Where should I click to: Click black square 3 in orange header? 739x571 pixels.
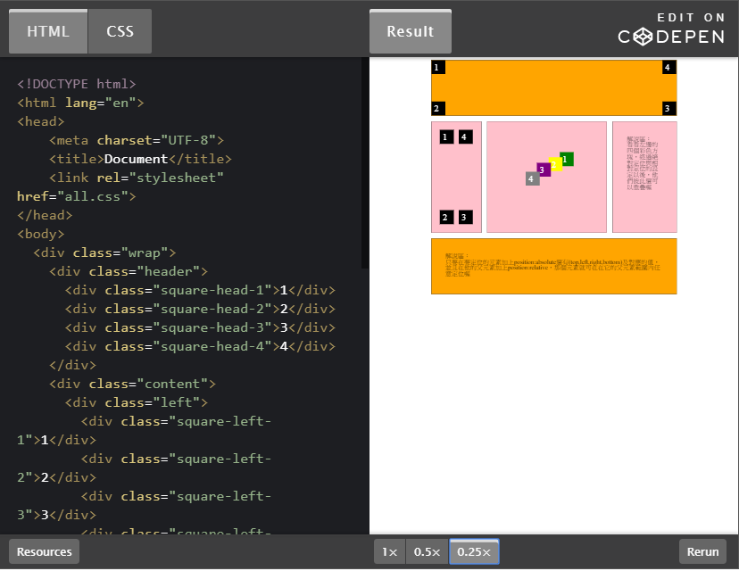669,108
